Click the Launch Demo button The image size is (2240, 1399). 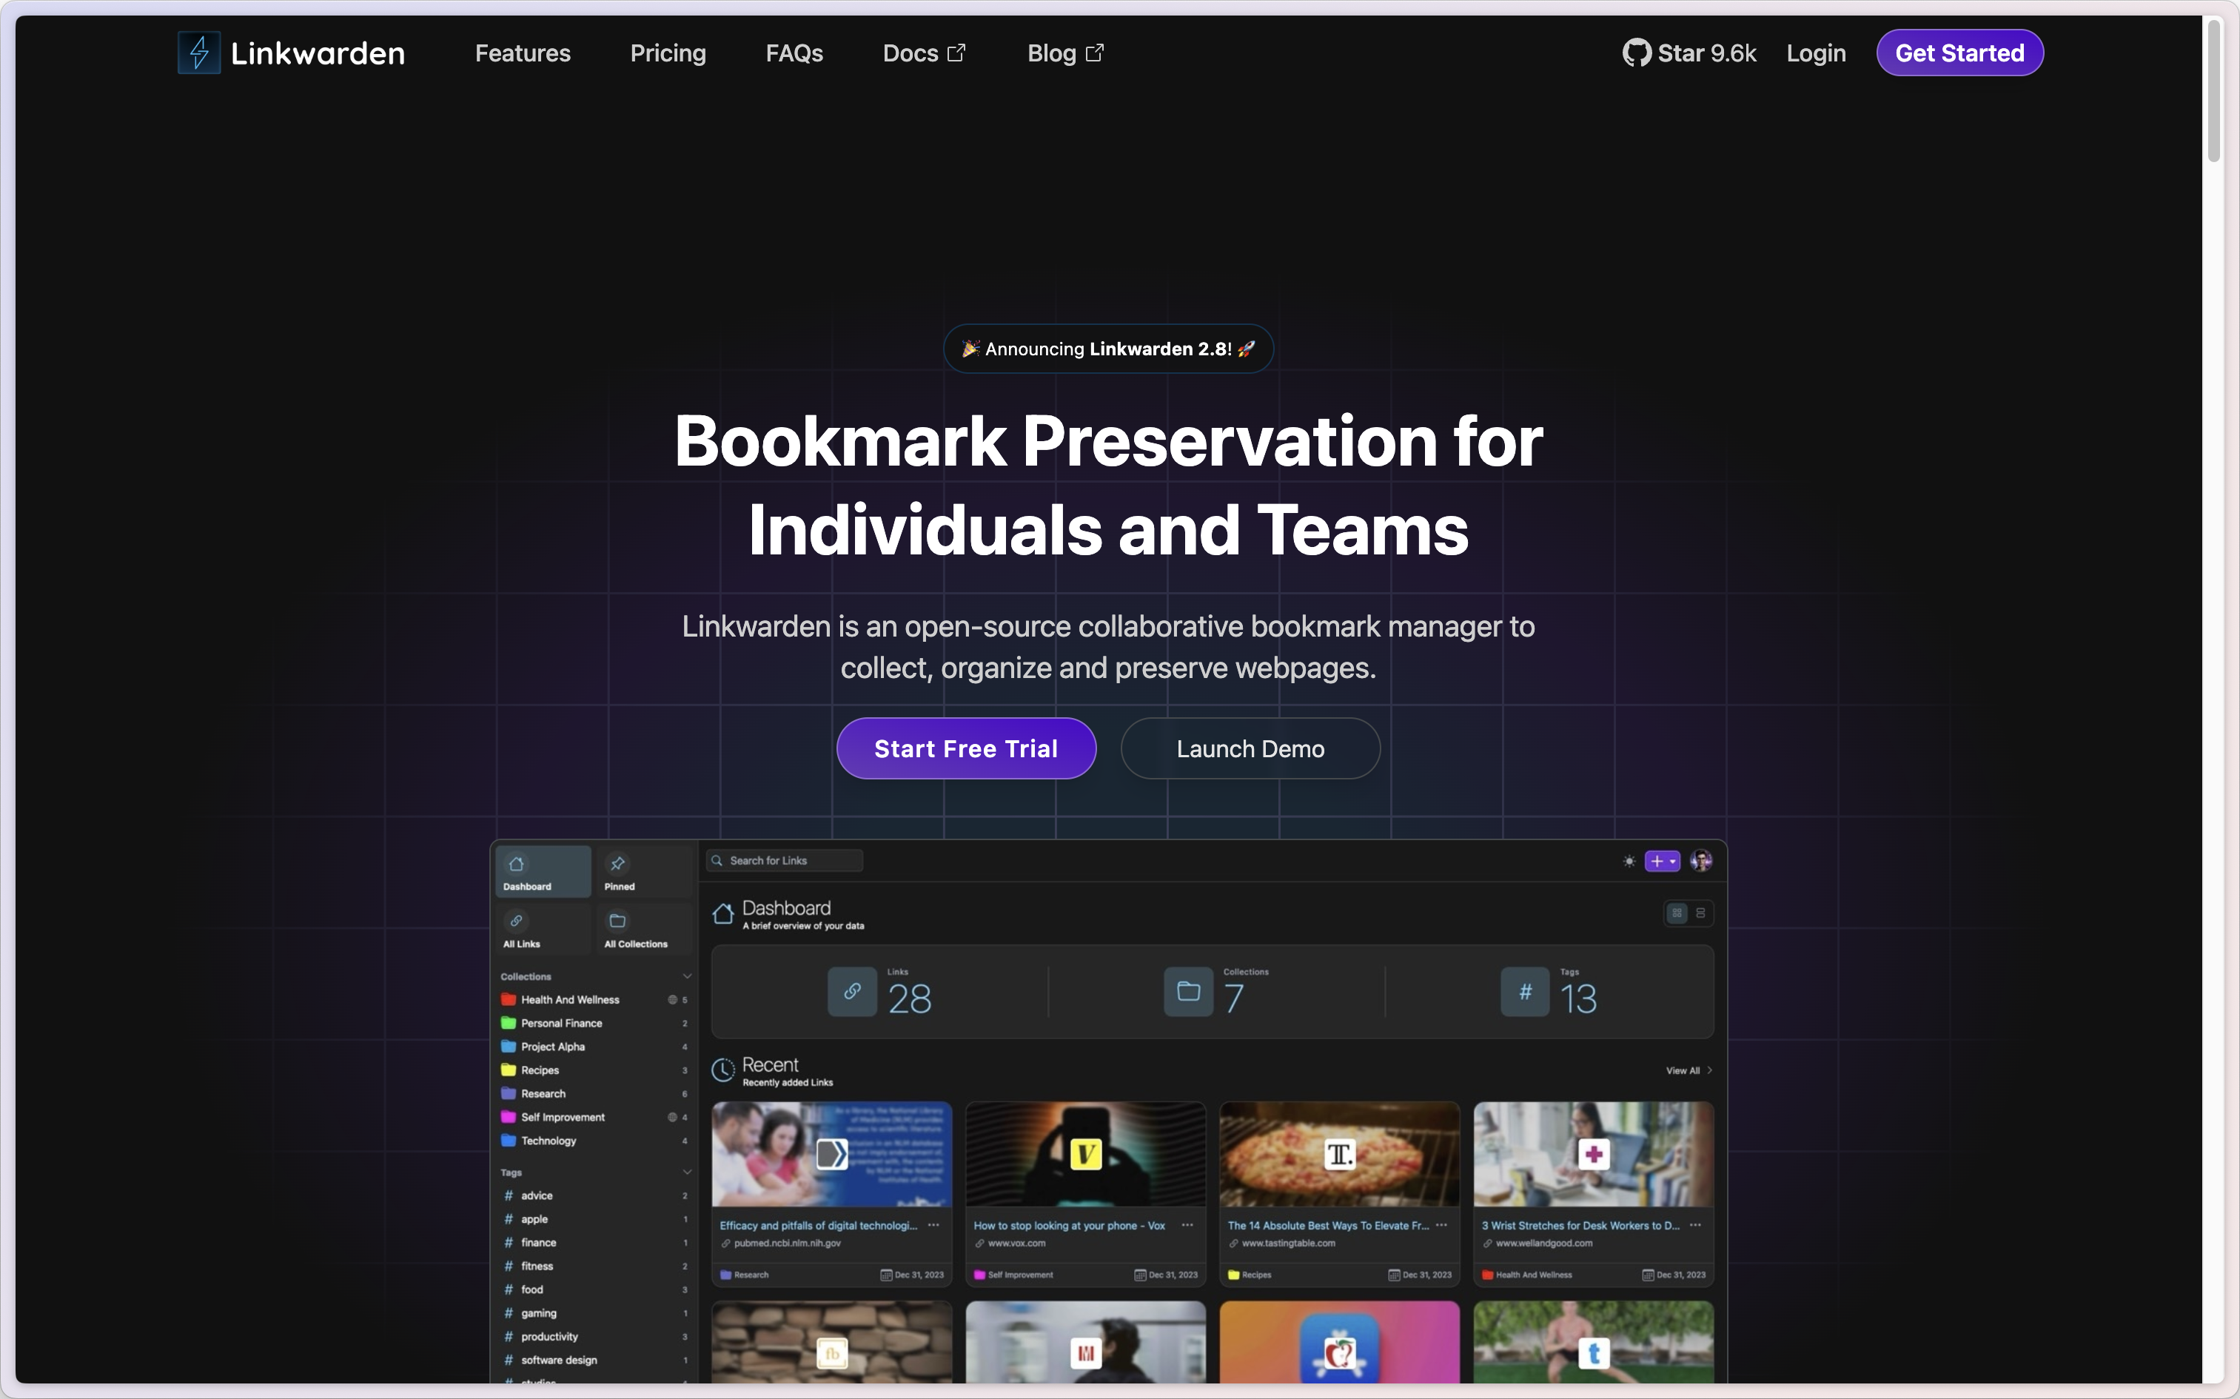[1250, 748]
